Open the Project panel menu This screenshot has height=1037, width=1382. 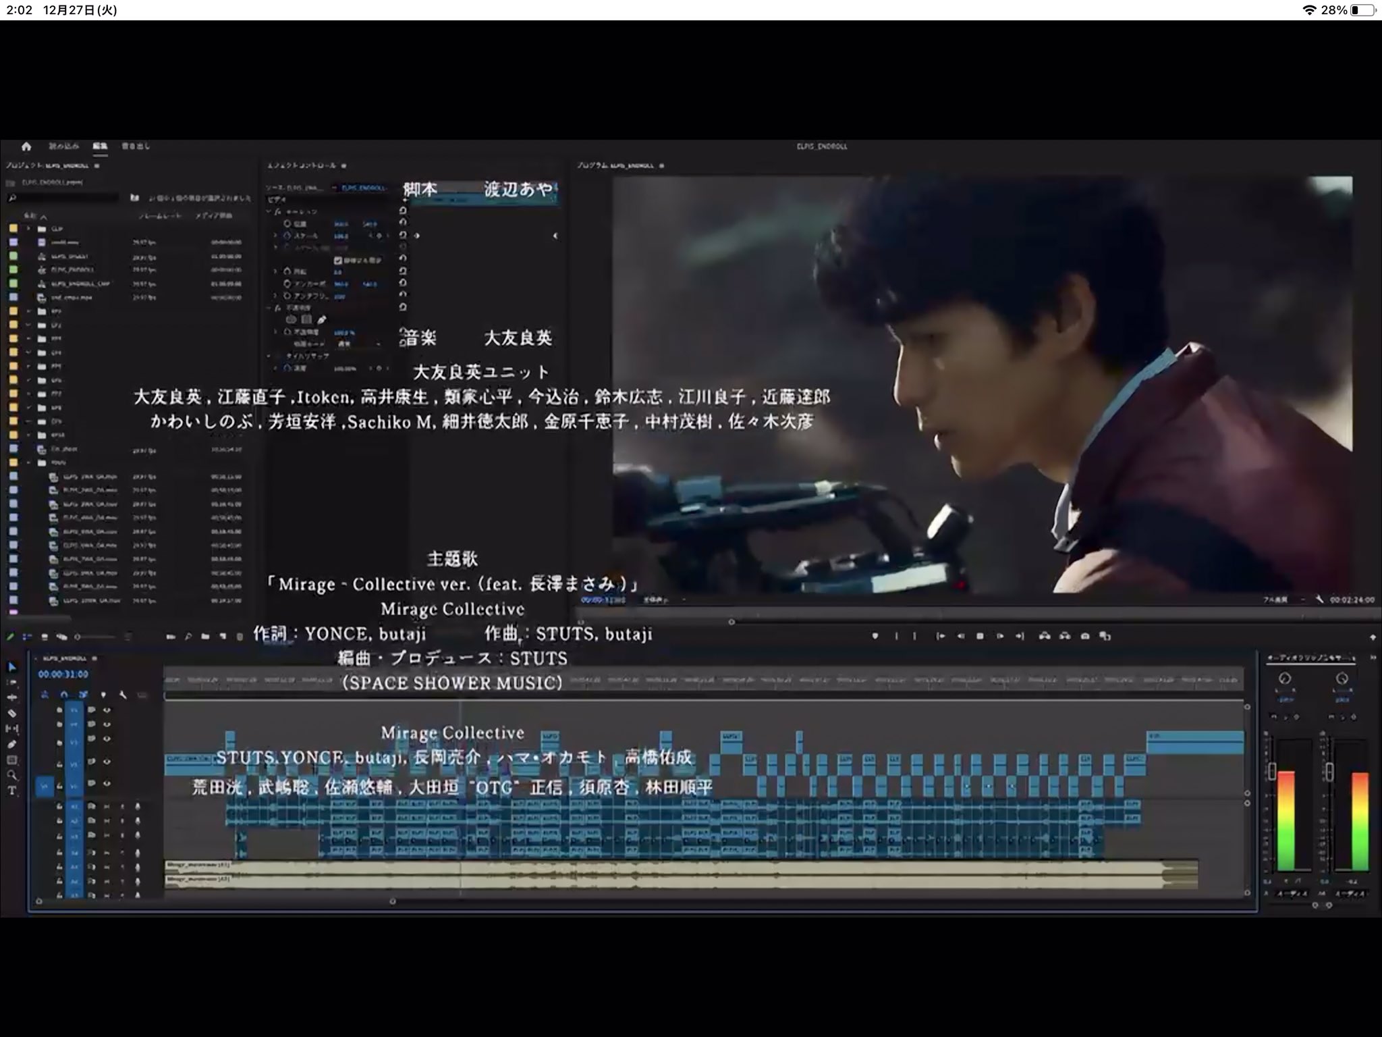(96, 165)
